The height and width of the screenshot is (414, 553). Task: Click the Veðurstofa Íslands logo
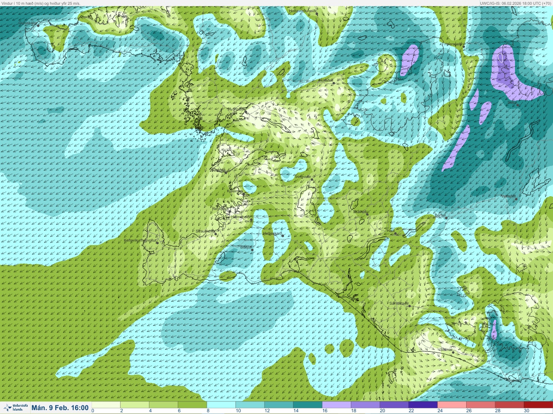point(15,408)
